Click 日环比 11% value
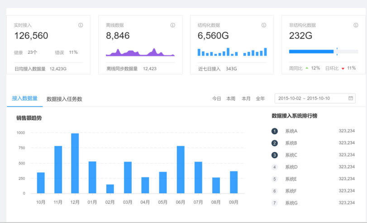 click(x=351, y=68)
